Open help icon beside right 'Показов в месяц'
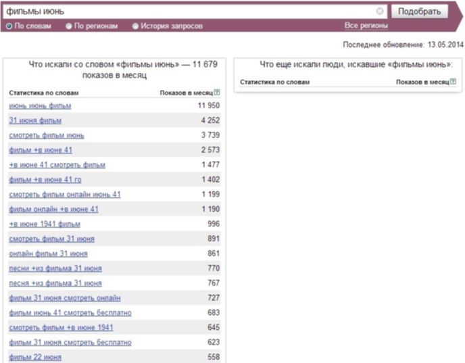The width and height of the screenshot is (465, 363). [x=453, y=81]
